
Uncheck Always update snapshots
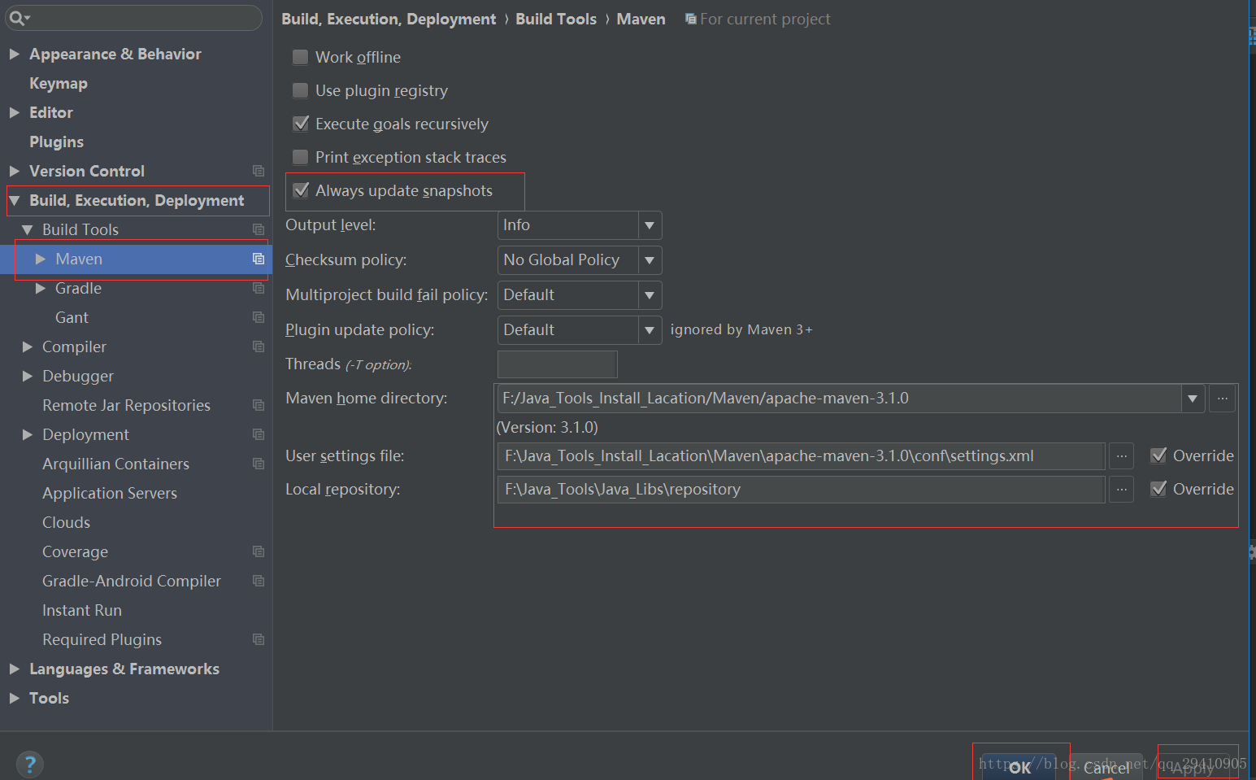coord(301,190)
